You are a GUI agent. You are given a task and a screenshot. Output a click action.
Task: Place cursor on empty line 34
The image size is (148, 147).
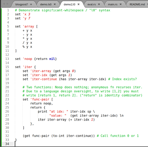click(x=81, y=144)
